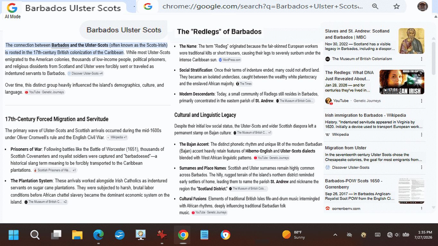Screen dimensions: 438x246
Task: Open 'The Redlegs: What DNA Just Revealed' result
Action: [349, 76]
